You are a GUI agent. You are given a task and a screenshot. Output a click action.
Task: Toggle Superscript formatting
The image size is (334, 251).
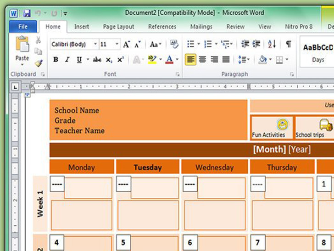[121, 60]
